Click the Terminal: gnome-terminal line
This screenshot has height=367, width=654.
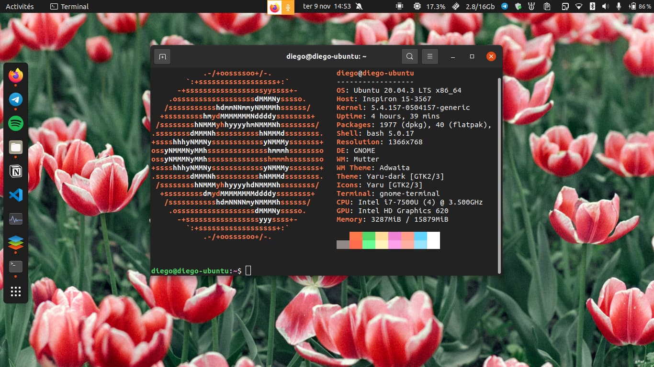point(388,194)
